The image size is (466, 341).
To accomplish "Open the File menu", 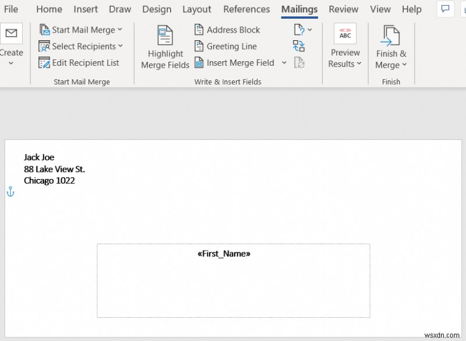I will [x=11, y=9].
